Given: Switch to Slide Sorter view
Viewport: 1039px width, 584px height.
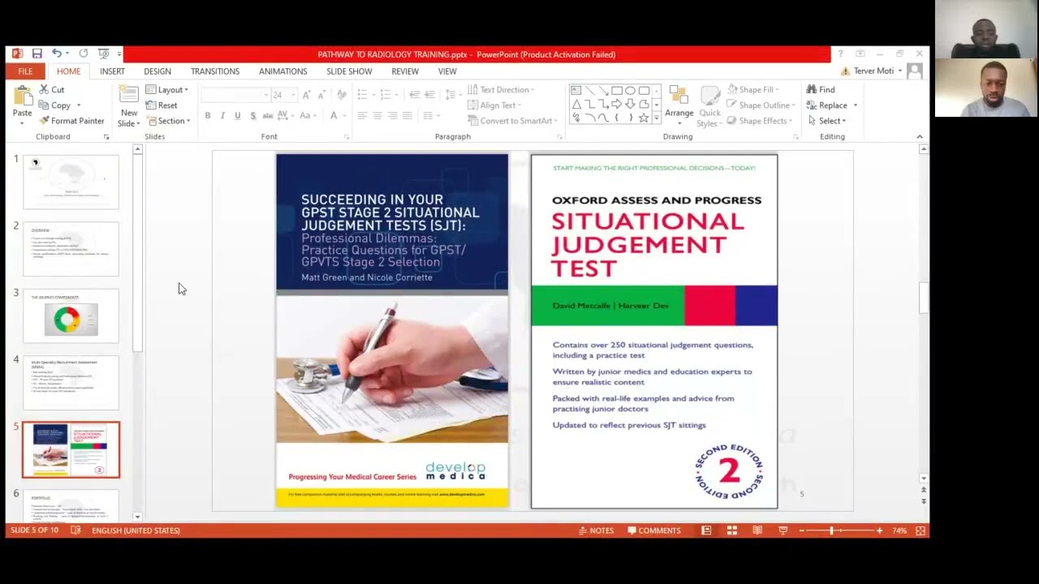Looking at the screenshot, I should (731, 530).
